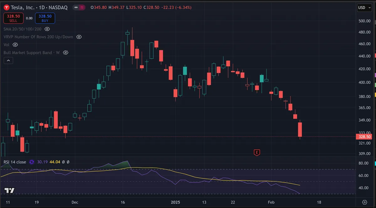376x208 pixels.
Task: Click the 309.00 price scale label
Action: coord(365,154)
